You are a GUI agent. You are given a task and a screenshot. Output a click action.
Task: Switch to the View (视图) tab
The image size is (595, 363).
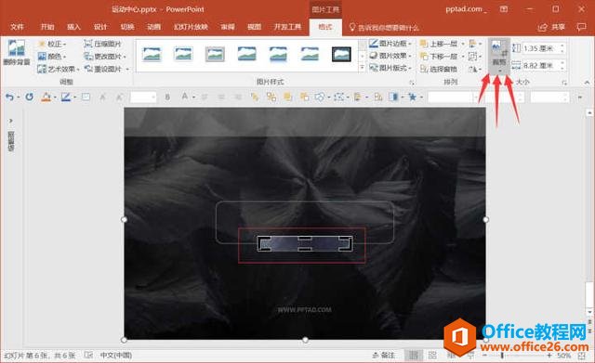(x=254, y=27)
